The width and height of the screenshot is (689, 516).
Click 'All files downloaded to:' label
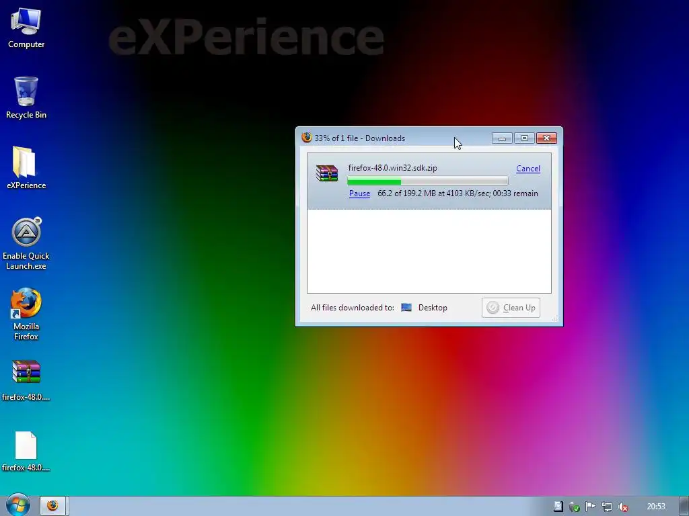click(353, 308)
